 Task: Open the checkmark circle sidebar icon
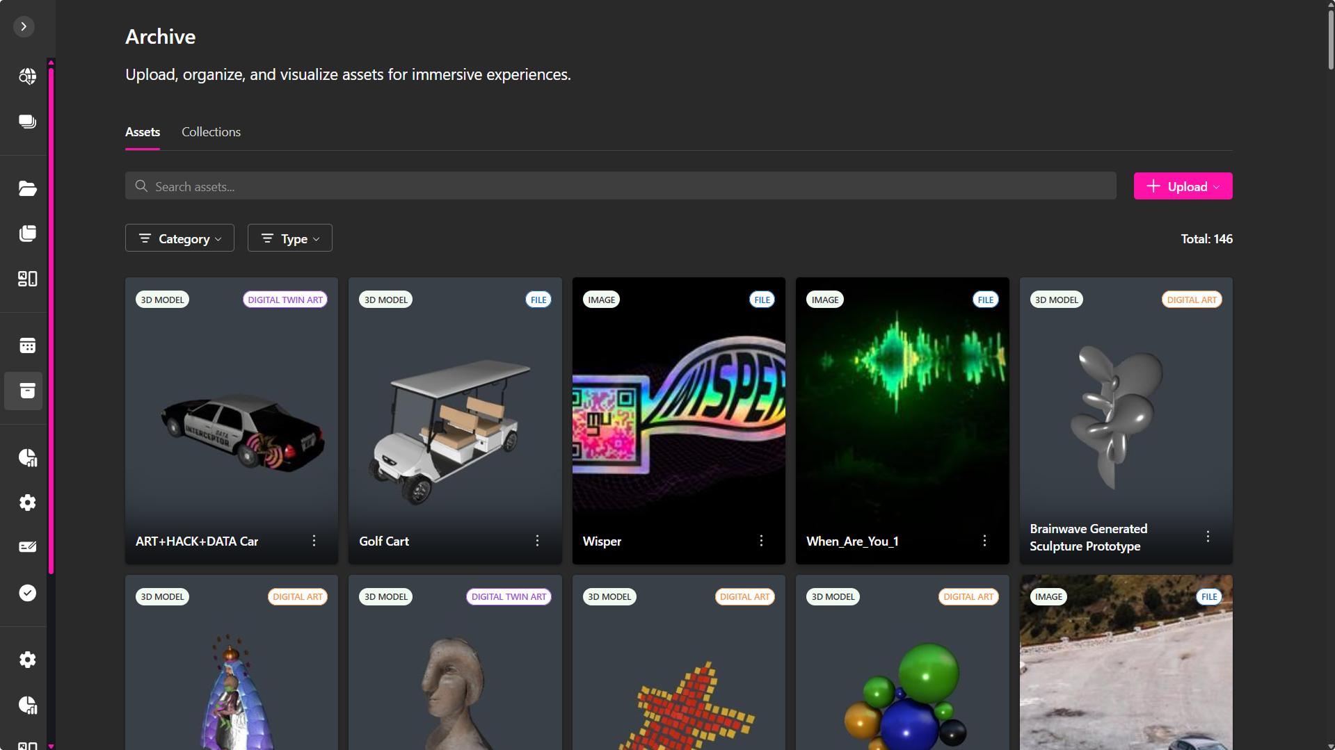point(27,593)
